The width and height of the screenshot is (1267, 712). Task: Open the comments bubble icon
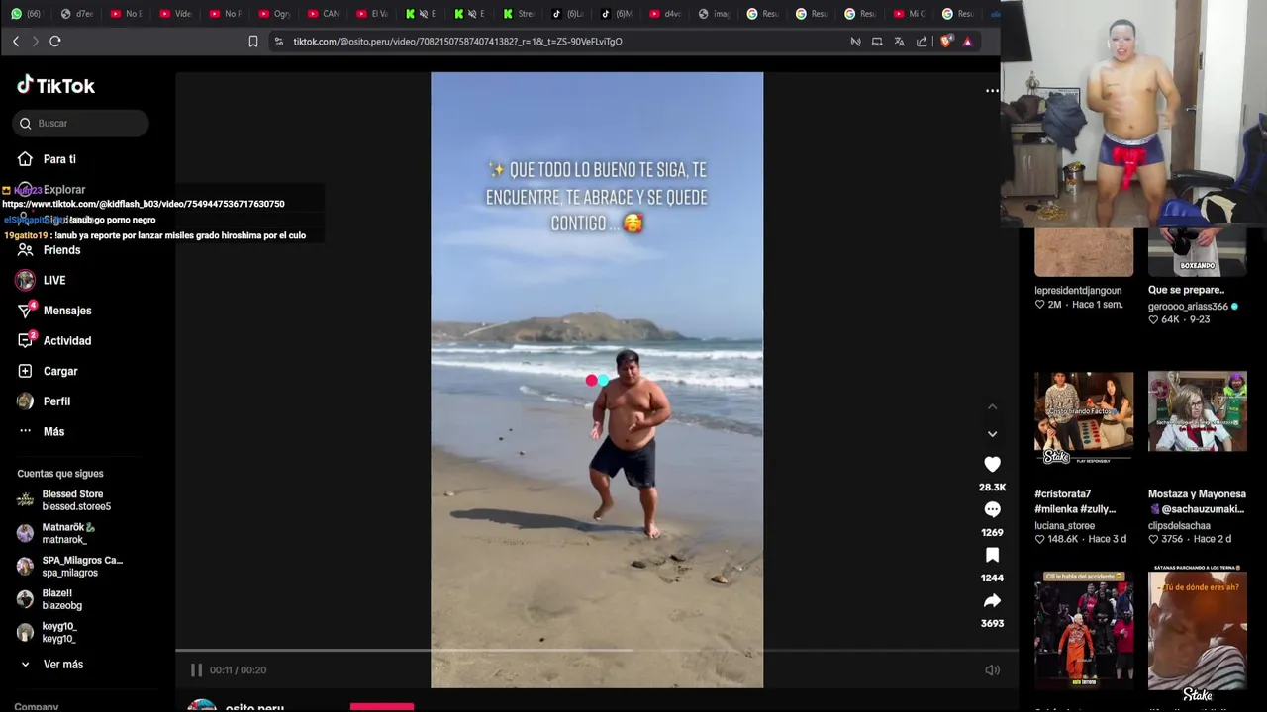pyautogui.click(x=992, y=509)
